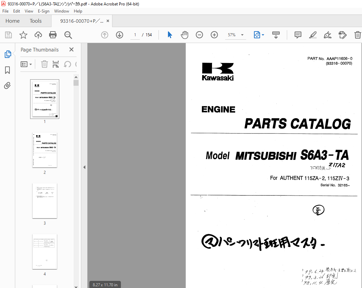362x288 pixels.
Task: Click the 8.27 x 11.70 in page size label
Action: tap(105, 285)
